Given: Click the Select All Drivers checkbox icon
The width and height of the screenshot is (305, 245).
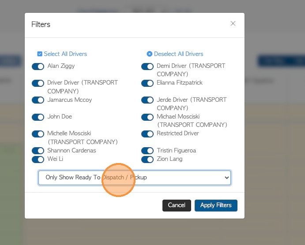Looking at the screenshot, I should (40, 54).
